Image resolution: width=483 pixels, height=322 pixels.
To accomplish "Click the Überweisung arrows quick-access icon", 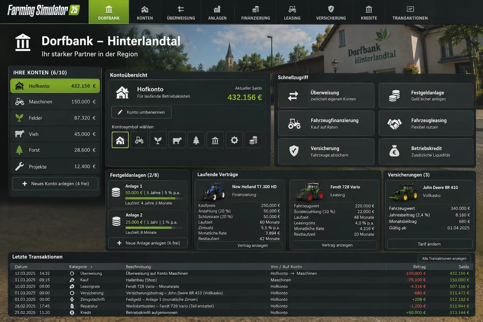I will click(293, 96).
